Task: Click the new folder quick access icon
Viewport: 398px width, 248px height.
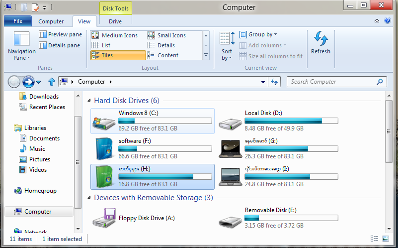Action: pos(24,7)
